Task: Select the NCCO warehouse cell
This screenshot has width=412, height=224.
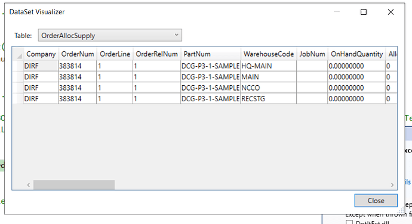Action: pyautogui.click(x=269, y=88)
